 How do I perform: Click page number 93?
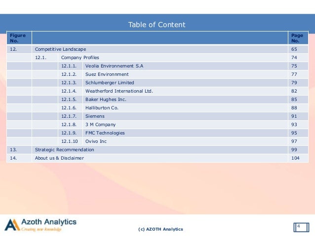tap(294, 125)
